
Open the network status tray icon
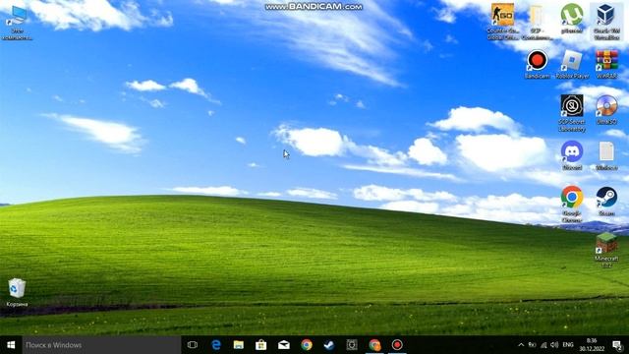[x=543, y=345]
